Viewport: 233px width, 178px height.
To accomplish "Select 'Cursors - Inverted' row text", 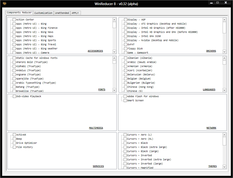I will (139, 155).
